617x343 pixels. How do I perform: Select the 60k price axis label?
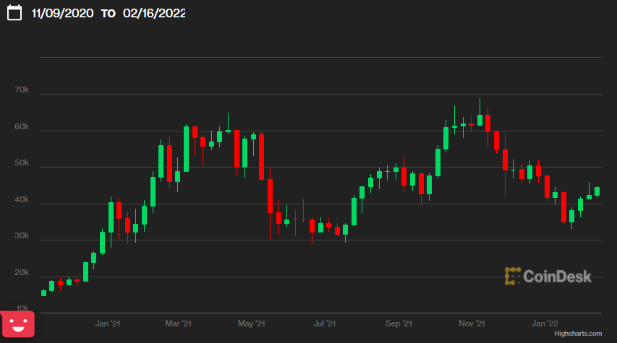click(22, 126)
